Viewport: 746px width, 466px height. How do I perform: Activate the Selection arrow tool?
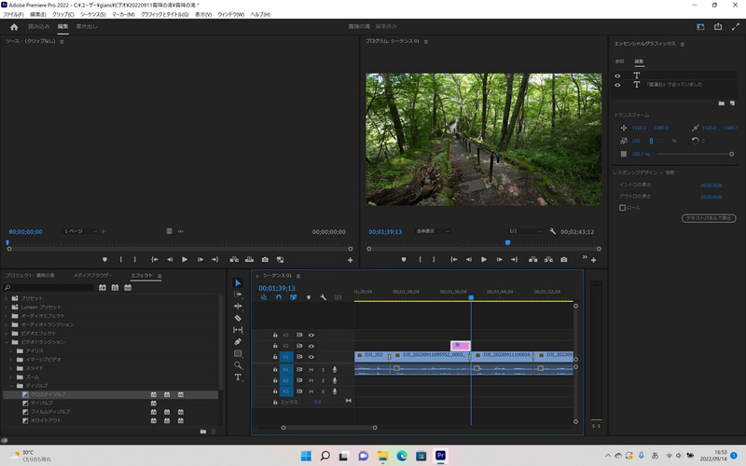[x=238, y=283]
